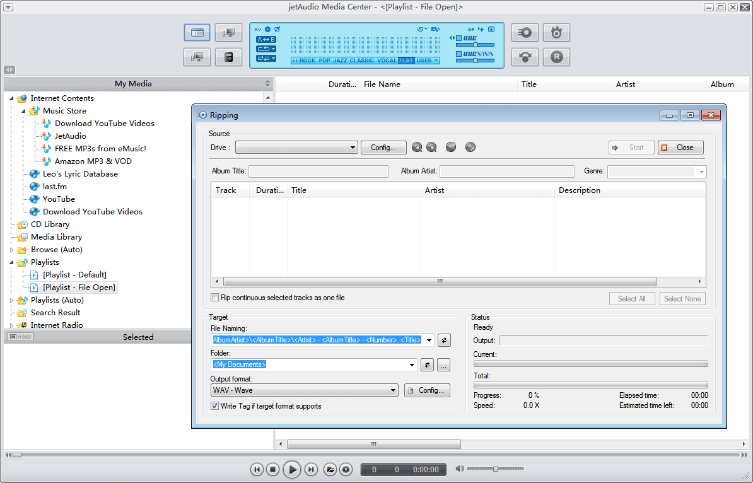Click the first CD query disc icon in Ripping
This screenshot has width=753, height=483.
point(417,148)
